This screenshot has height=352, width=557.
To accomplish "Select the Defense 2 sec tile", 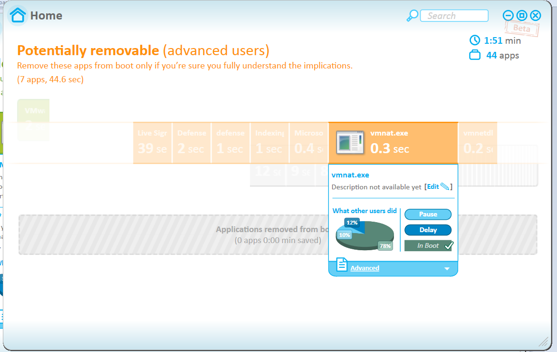I will (x=192, y=143).
